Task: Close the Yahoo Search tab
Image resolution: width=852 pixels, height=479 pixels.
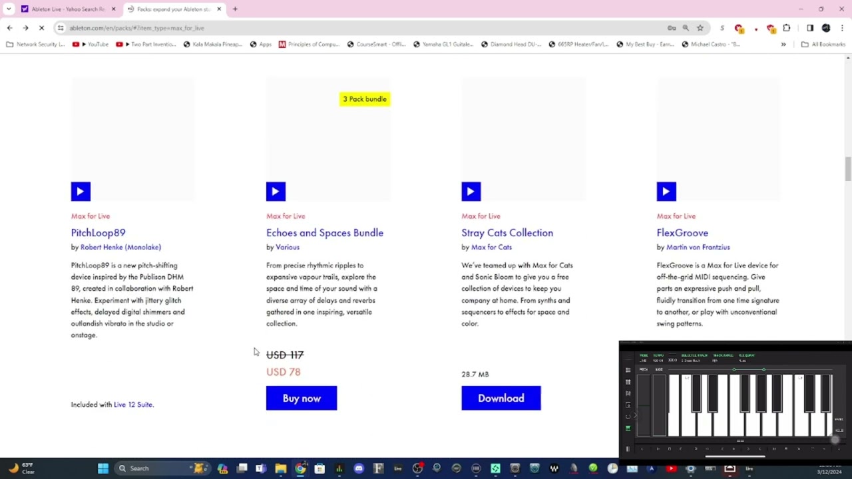Action: 113,9
